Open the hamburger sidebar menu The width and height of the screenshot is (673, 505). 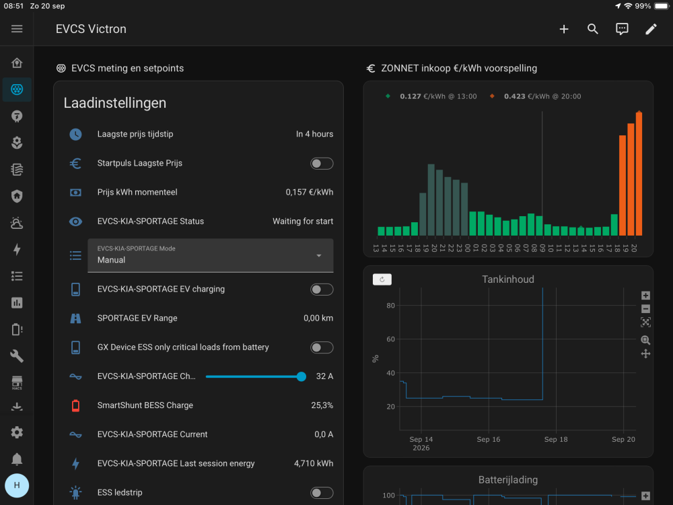[17, 29]
